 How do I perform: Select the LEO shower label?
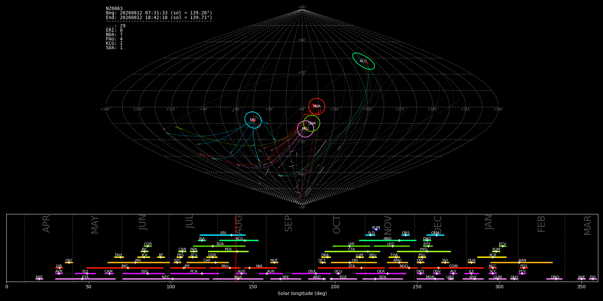(391, 244)
